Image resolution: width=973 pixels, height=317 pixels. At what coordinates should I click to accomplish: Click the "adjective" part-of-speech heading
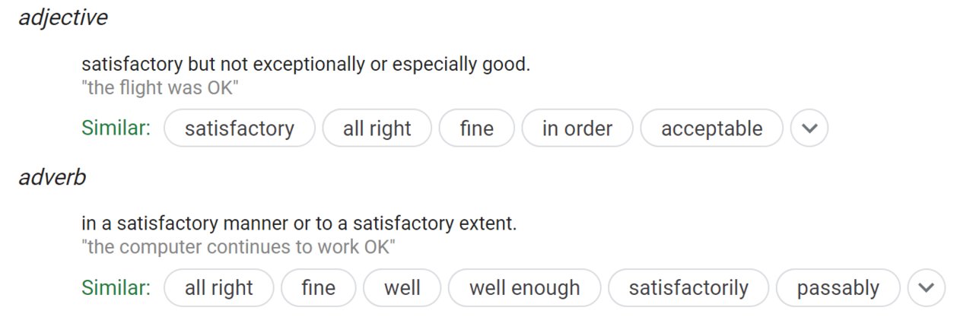coord(63,18)
